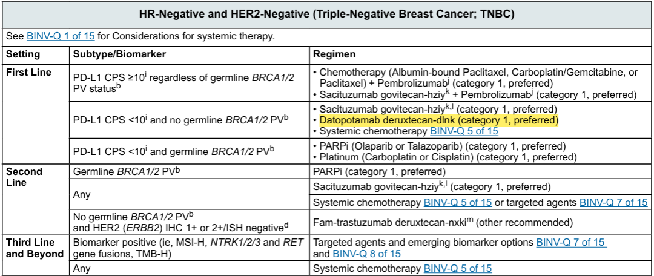The image size is (654, 276).
Task: Click the Setting column header
Action: coord(24,54)
